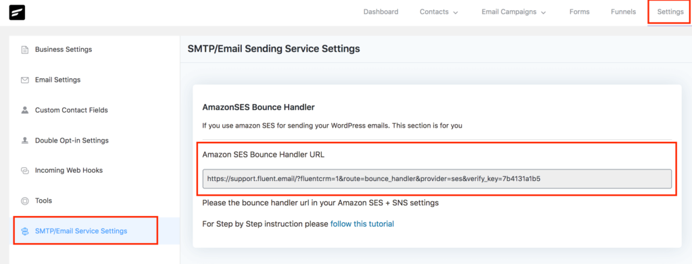The width and height of the screenshot is (692, 264).
Task: Click the FluentCRM logo icon
Action: (17, 12)
